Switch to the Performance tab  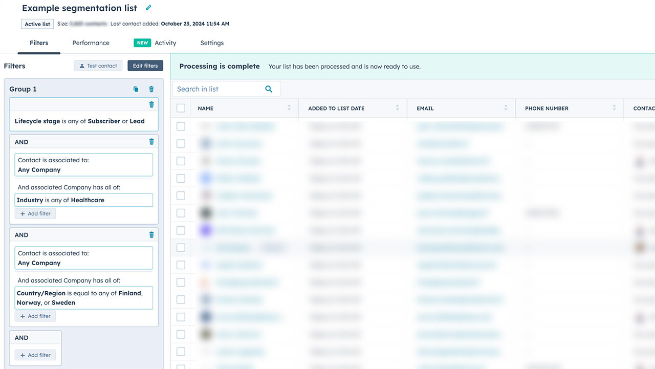(91, 43)
